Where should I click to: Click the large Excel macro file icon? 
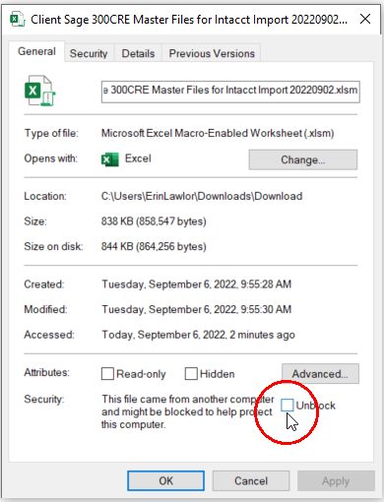40,91
